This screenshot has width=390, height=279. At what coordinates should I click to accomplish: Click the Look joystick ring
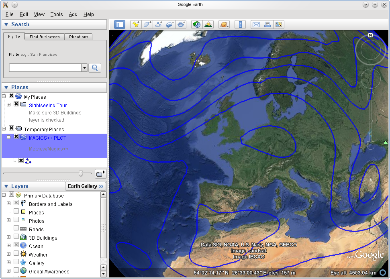point(370,49)
